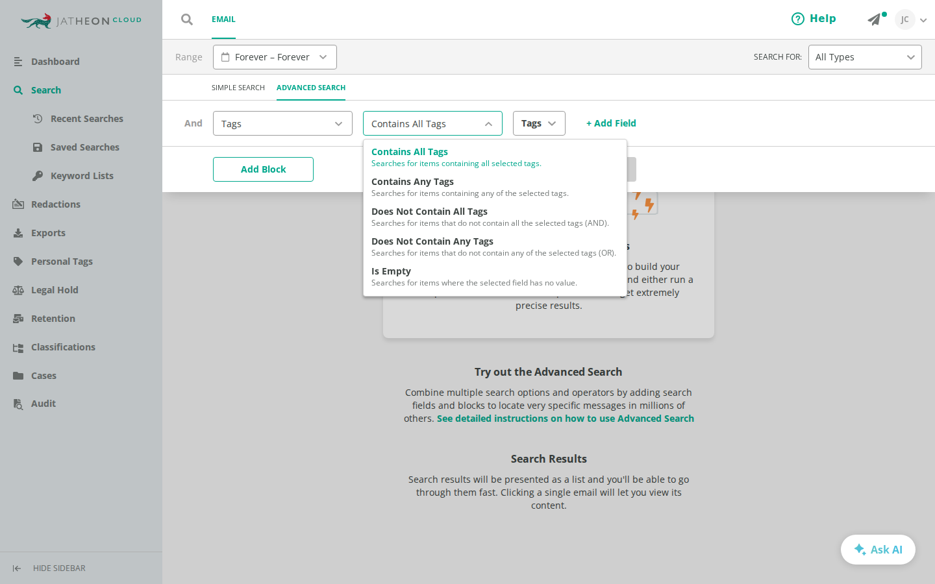Open the All Types search-for dropdown
Screen dimensions: 935x584
pyautogui.click(x=865, y=57)
